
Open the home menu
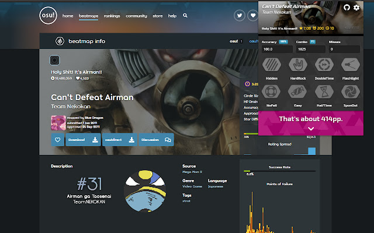pos(68,16)
